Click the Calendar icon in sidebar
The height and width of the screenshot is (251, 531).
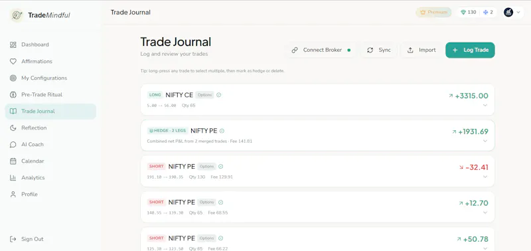coord(13,161)
